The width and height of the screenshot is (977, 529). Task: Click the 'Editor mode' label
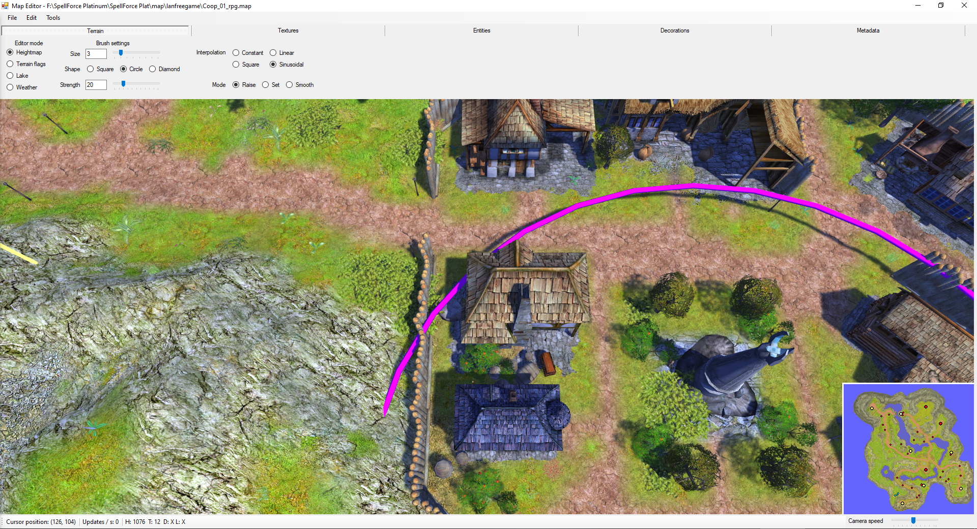29,43
